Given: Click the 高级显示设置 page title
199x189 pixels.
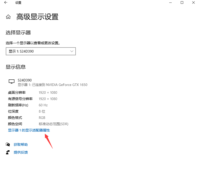Looking at the screenshot, I should 37,17.
